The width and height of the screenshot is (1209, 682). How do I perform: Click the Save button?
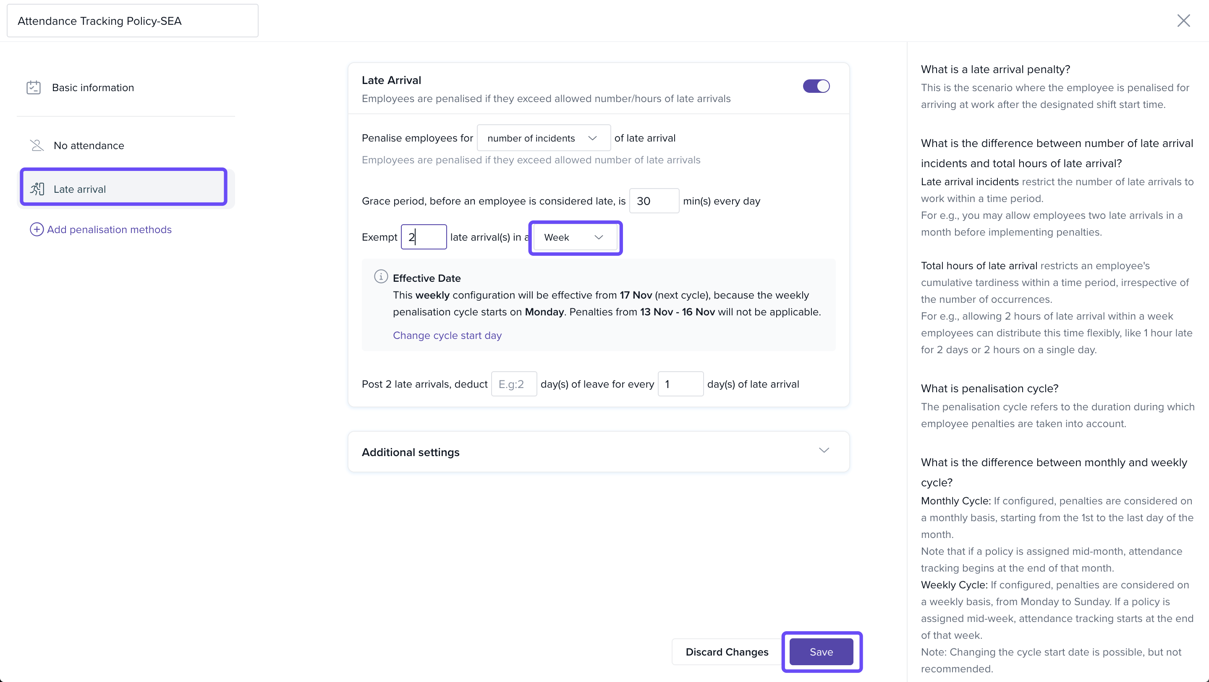pos(821,652)
